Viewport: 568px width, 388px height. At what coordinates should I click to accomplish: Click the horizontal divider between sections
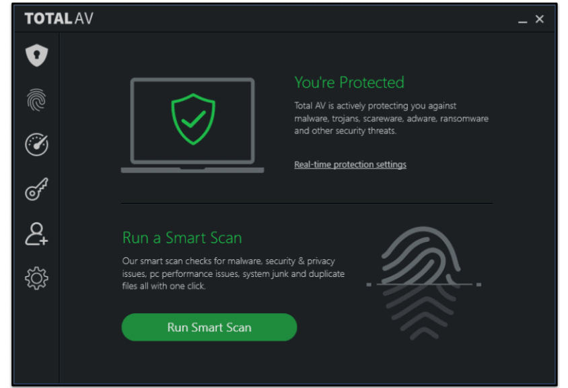point(307,203)
